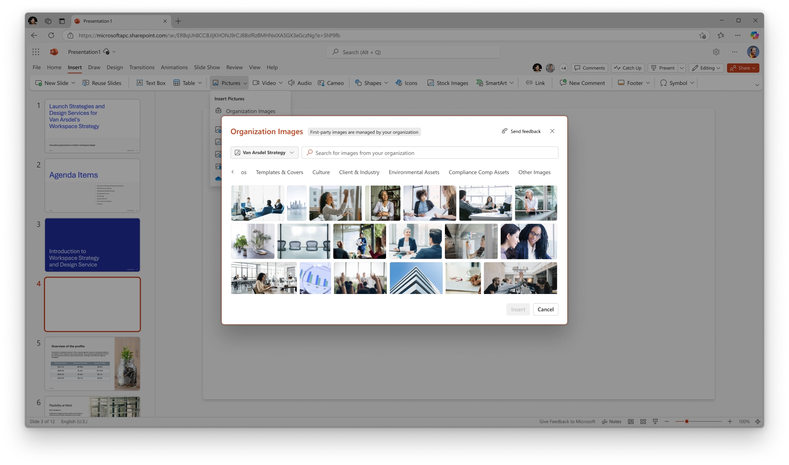Switch to the Design ribbon tab
The width and height of the screenshot is (789, 465).
click(115, 67)
